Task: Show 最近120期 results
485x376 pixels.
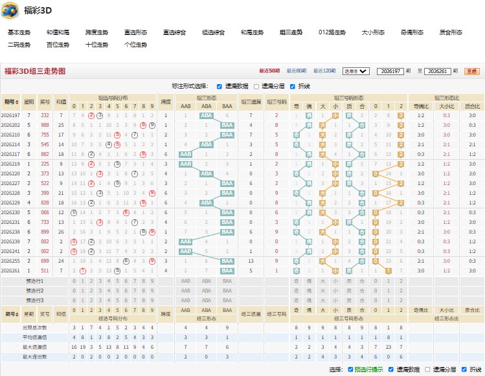Action: coord(324,71)
